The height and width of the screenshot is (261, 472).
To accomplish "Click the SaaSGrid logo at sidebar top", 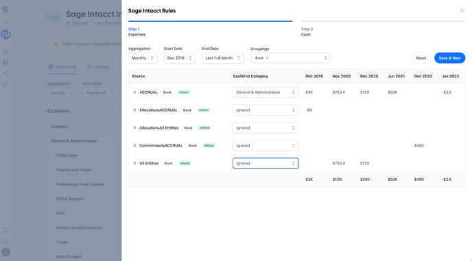I will (x=5, y=10).
